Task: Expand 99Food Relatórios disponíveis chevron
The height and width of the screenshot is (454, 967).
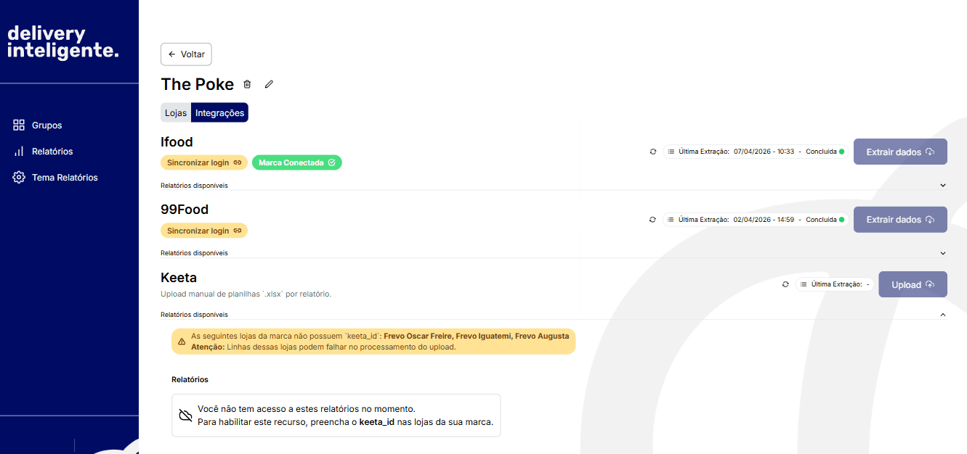Action: 943,253
